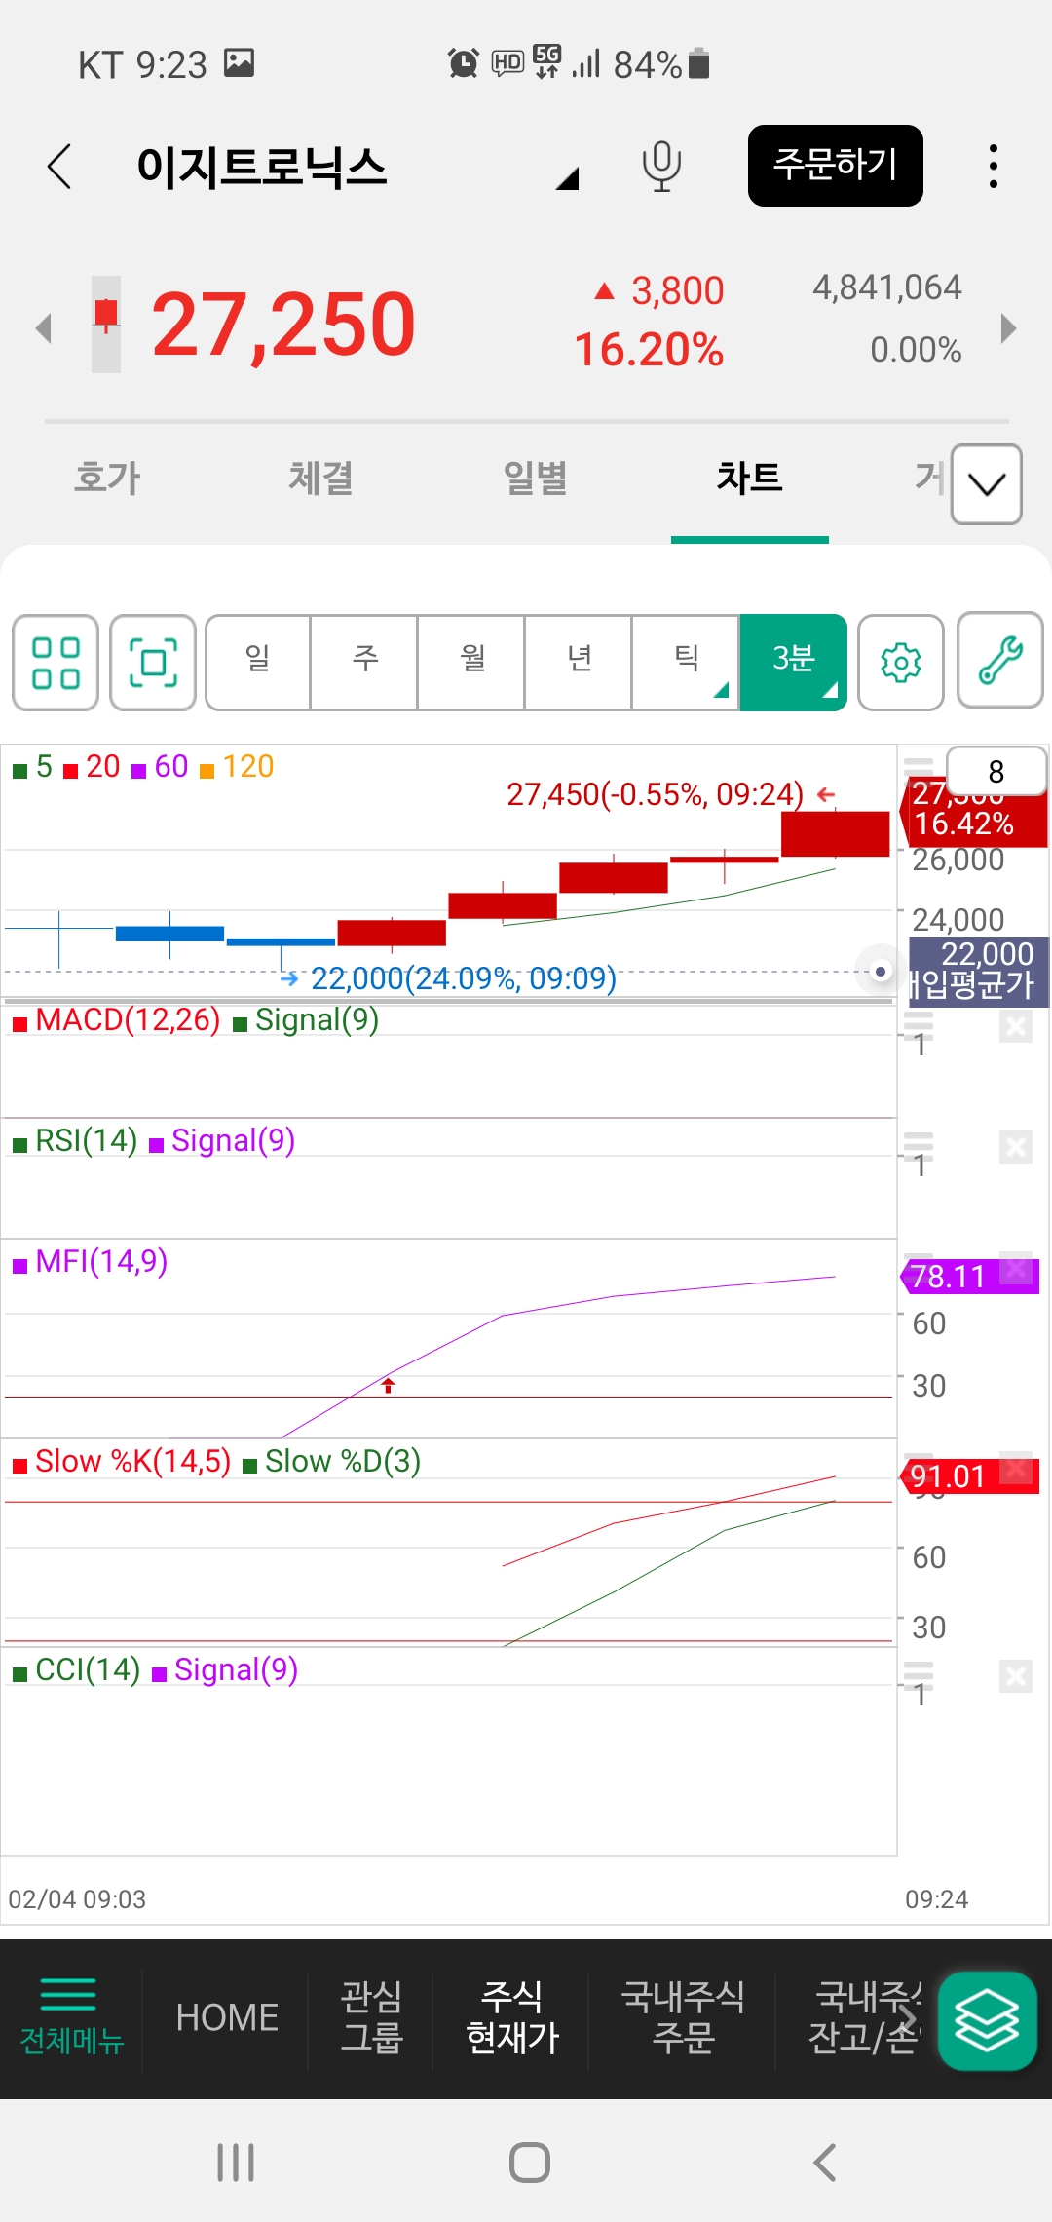This screenshot has width=1052, height=2222.
Task: Close the MFI indicator panel
Action: (1016, 1269)
